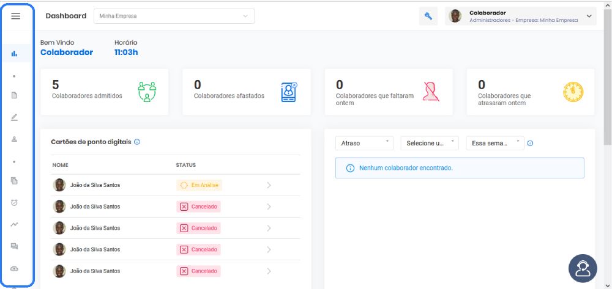Open the person sidebar icon
Image resolution: width=612 pixels, height=289 pixels.
click(x=15, y=139)
